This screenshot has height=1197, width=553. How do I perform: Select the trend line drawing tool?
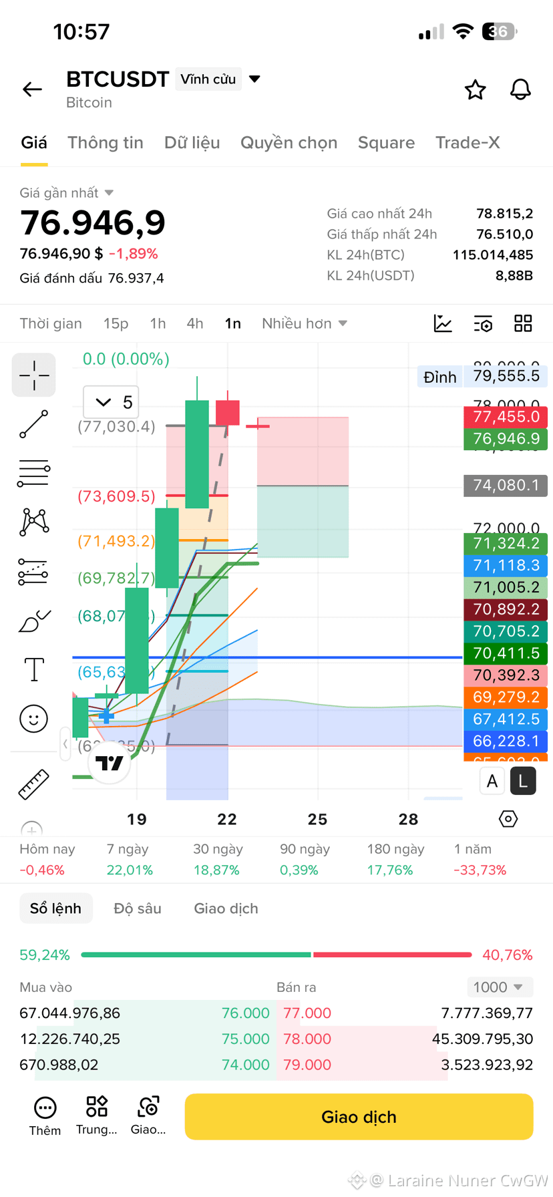pos(34,424)
